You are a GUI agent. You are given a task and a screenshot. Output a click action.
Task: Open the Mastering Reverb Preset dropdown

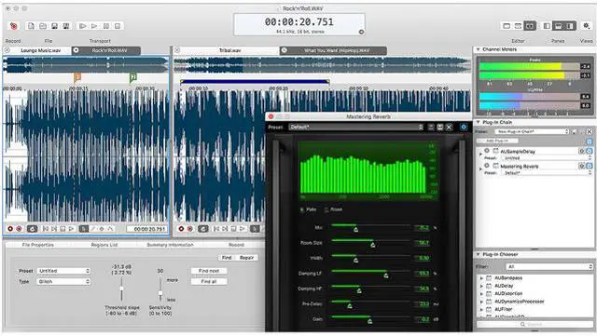[x=356, y=128]
